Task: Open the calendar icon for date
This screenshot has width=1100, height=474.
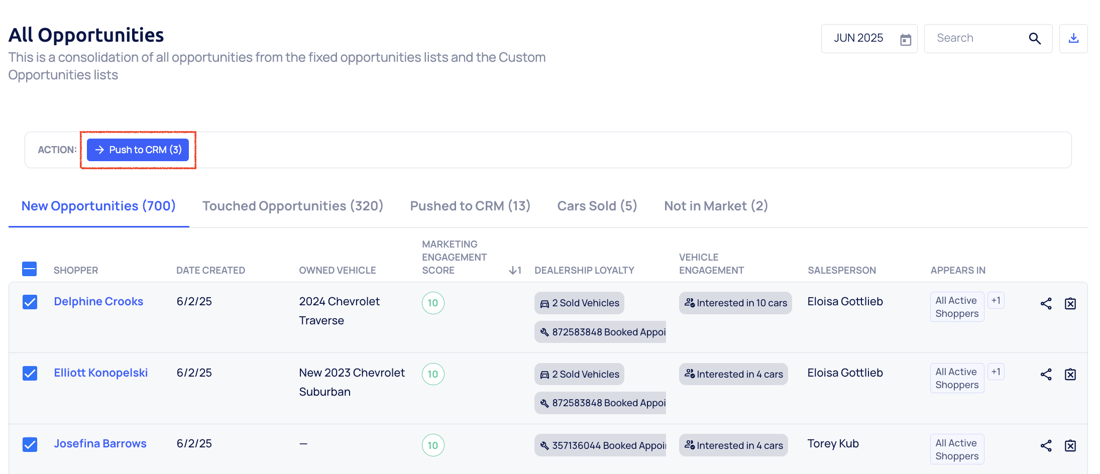Action: click(x=906, y=39)
